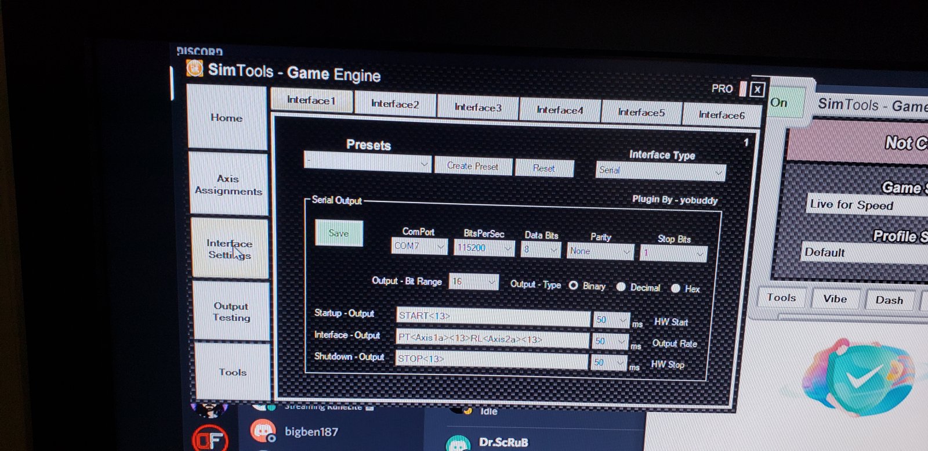Image resolution: width=928 pixels, height=451 pixels.
Task: Open the Axis Assignments section
Action: pos(229,185)
